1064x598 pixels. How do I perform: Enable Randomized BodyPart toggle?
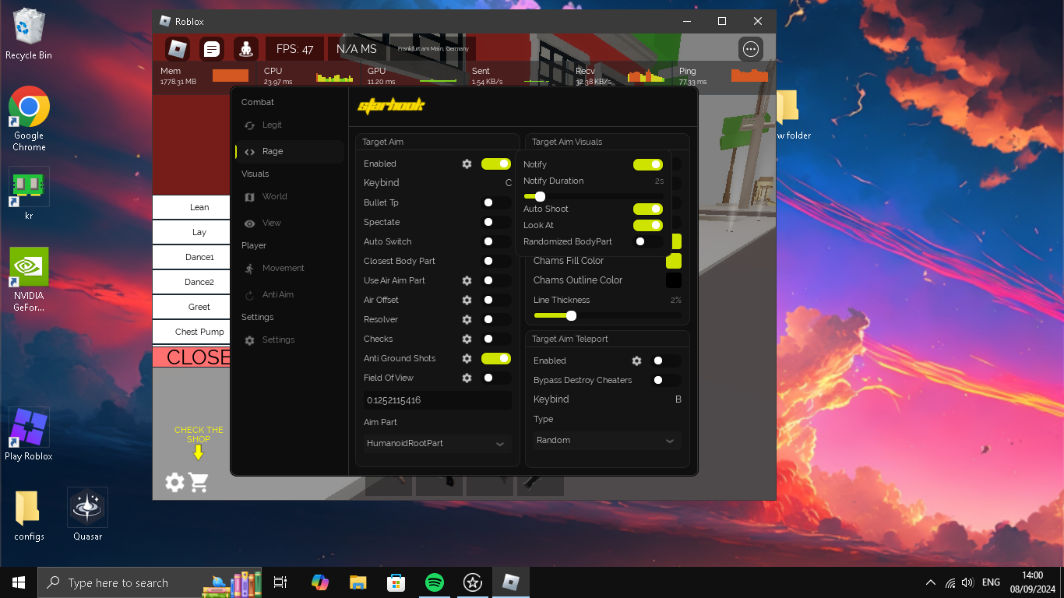click(x=647, y=241)
